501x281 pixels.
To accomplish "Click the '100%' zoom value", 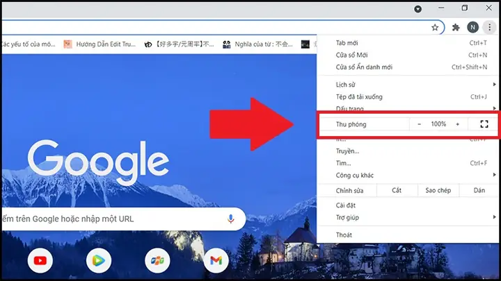I will (438, 124).
